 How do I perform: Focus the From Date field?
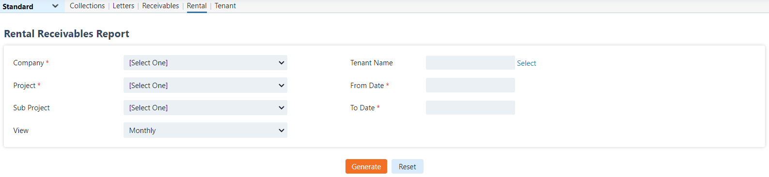tap(470, 85)
